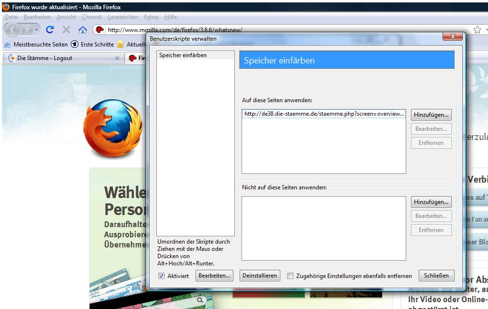Click Hinzufügen for included pages
Screen dimensions: 488x309
click(x=431, y=115)
